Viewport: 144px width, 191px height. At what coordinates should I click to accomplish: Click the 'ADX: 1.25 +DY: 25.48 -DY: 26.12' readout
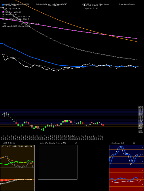point(18,146)
